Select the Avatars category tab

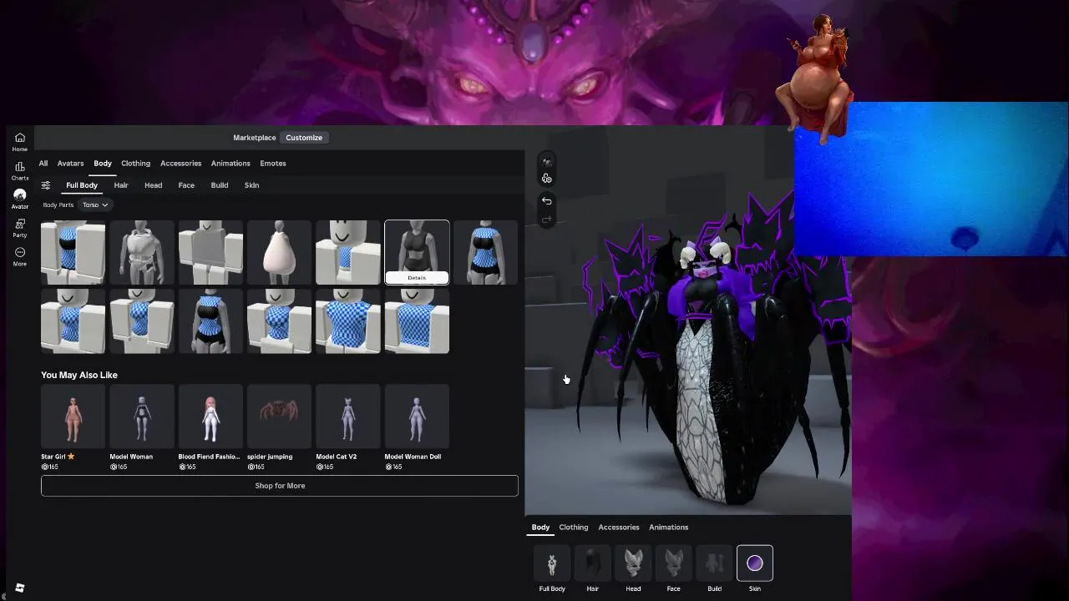click(70, 164)
